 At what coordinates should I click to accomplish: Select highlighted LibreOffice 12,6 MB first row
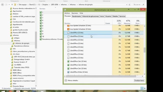coord(104,33)
